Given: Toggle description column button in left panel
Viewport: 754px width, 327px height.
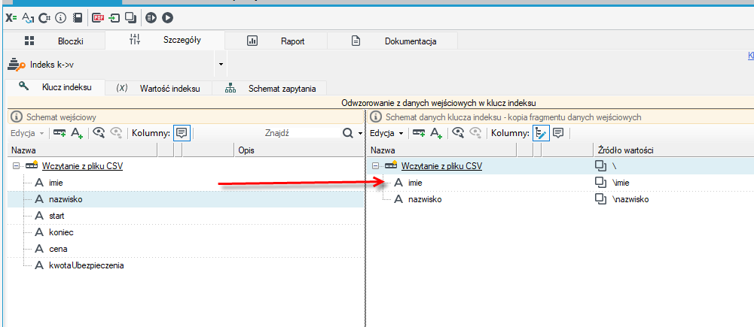Looking at the screenshot, I should (182, 133).
